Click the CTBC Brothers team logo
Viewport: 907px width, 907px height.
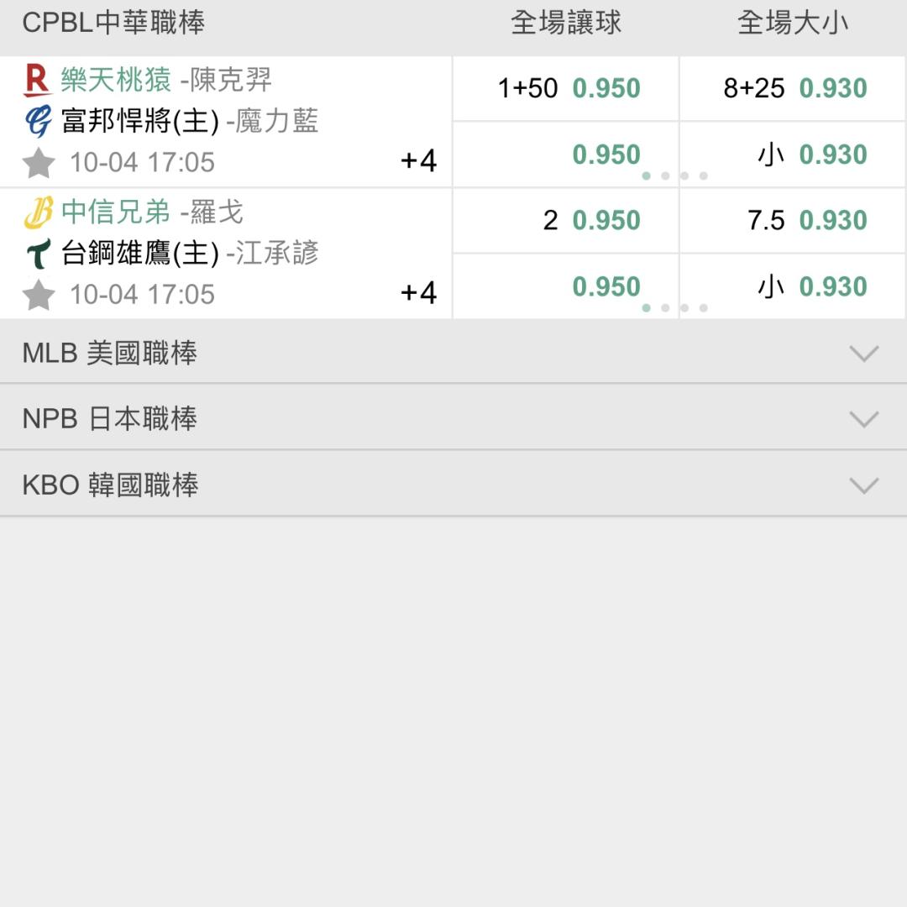tap(38, 212)
